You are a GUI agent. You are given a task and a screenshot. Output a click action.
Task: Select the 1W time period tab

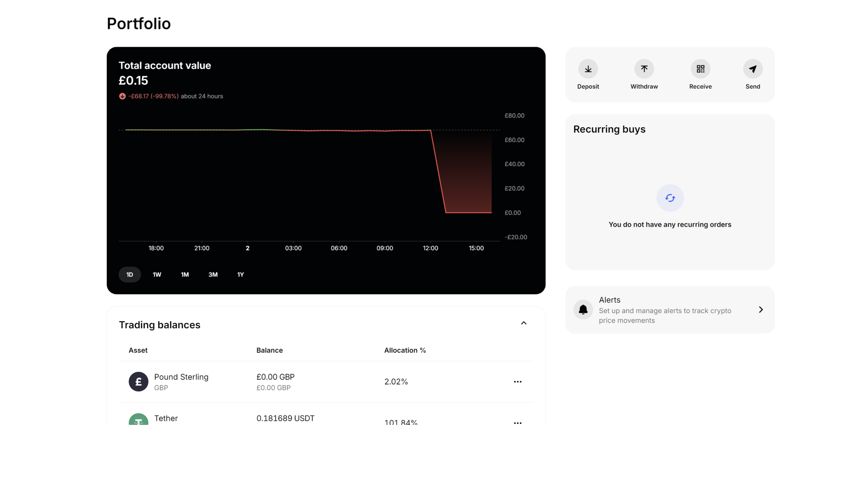click(x=156, y=274)
